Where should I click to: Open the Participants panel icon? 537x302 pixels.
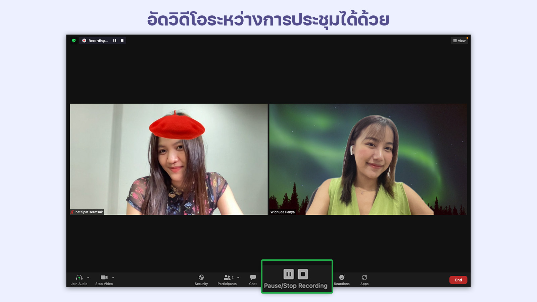tap(227, 278)
